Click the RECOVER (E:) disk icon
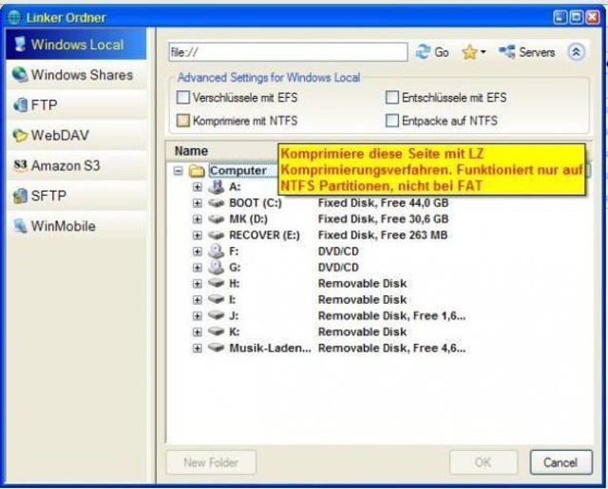The height and width of the screenshot is (489, 608). tap(216, 235)
